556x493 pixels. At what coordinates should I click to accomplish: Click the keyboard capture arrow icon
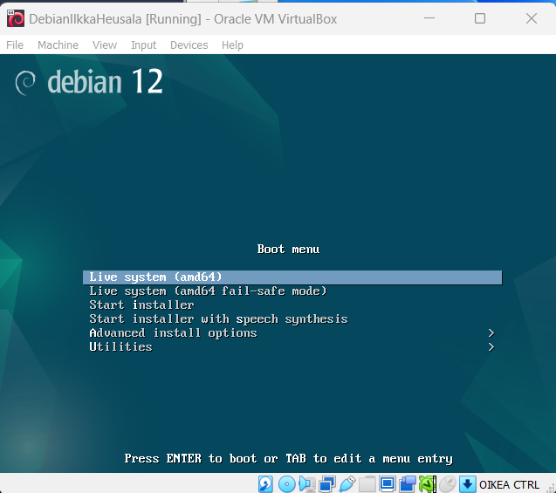pos(467,483)
